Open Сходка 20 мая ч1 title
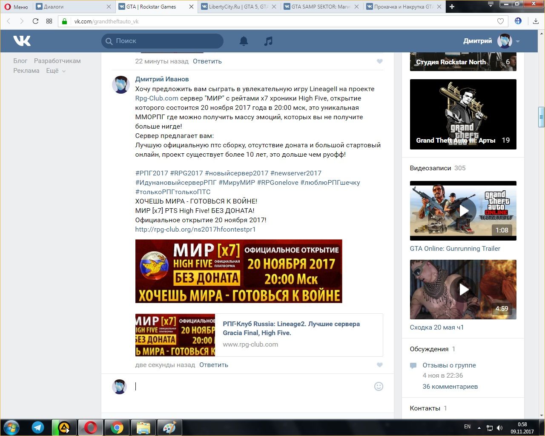 pyautogui.click(x=437, y=327)
